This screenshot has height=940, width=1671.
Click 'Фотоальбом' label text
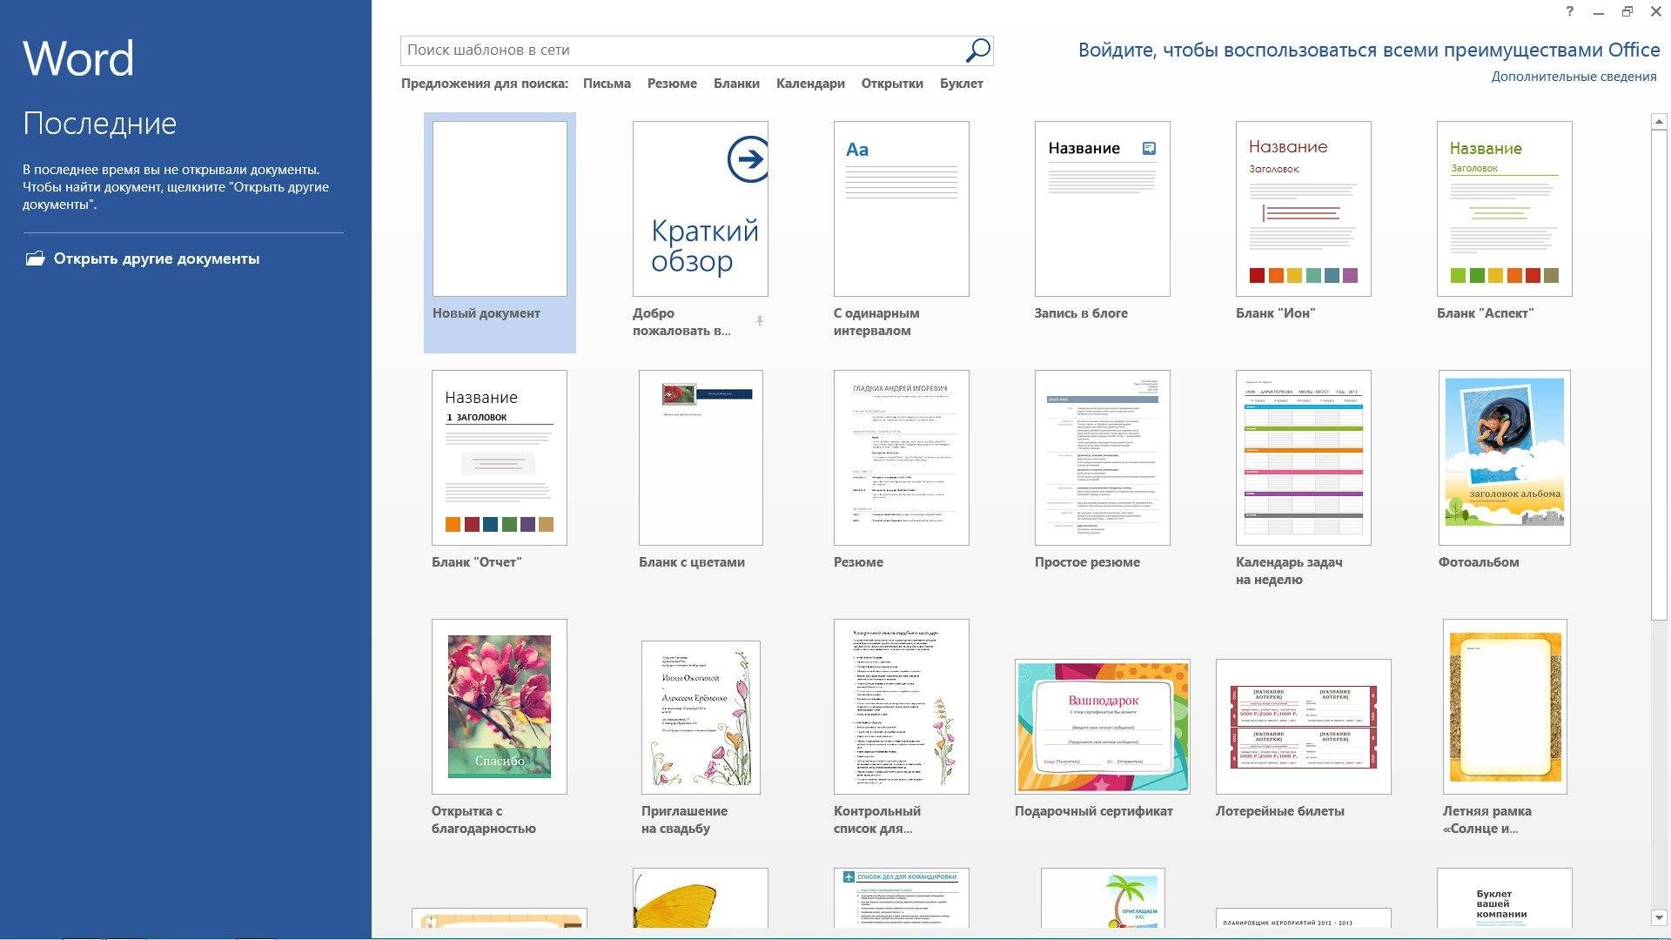[x=1479, y=562]
